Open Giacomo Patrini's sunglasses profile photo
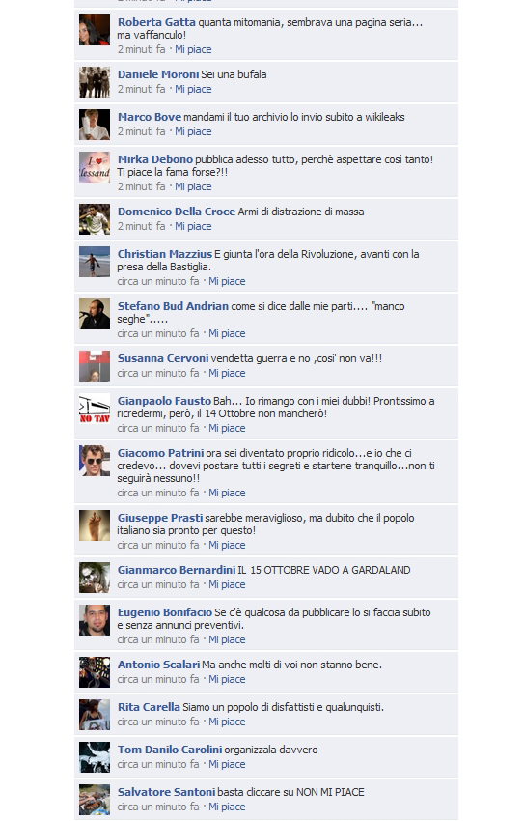524x821 pixels. coord(95,461)
